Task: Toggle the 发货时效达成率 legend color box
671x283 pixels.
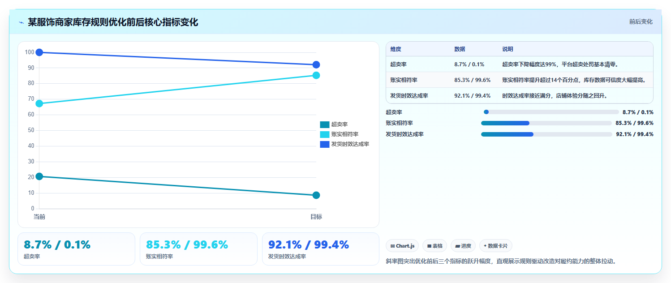Action: 325,144
